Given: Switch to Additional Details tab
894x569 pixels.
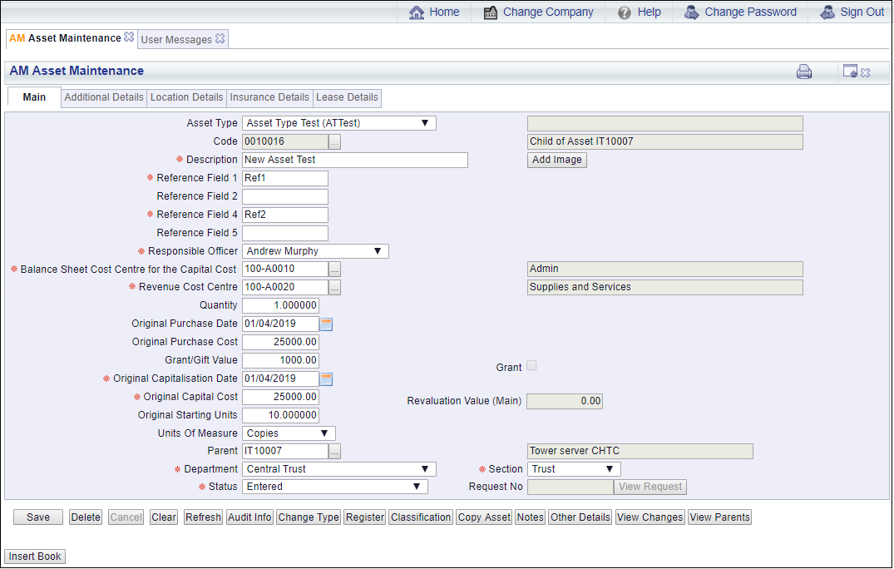Looking at the screenshot, I should (x=104, y=97).
